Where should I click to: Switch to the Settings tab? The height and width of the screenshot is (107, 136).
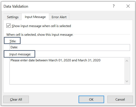click(x=13, y=17)
